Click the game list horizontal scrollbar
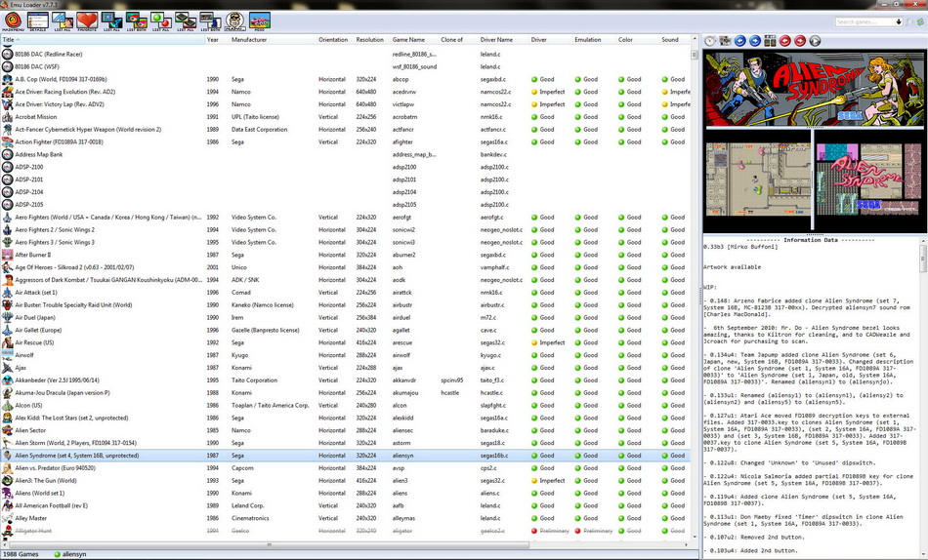928x560 pixels. coord(345,544)
